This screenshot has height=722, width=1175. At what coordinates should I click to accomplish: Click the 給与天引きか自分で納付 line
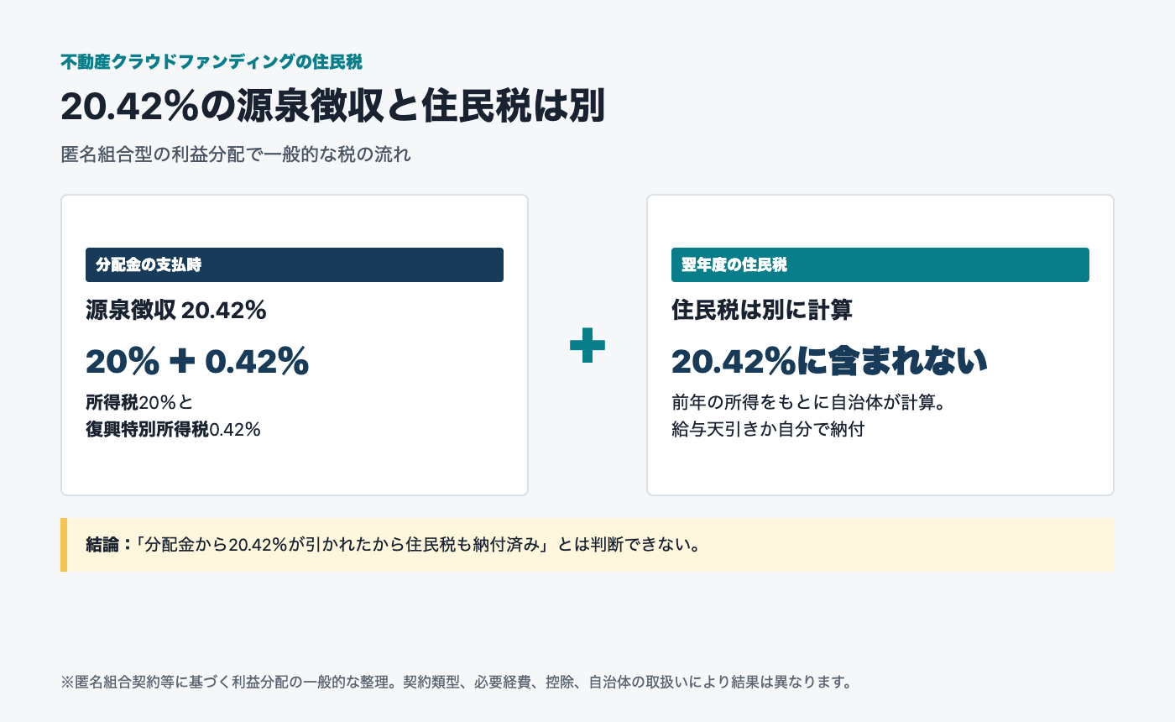coord(768,430)
